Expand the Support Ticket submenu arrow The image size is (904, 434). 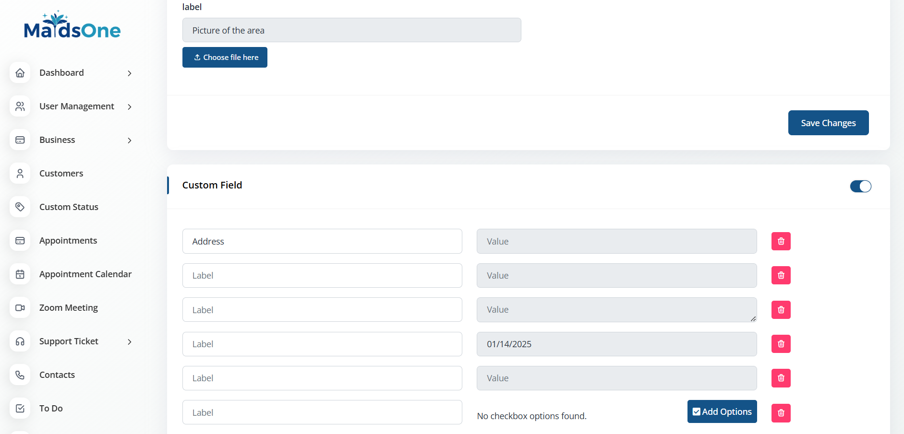pos(130,342)
